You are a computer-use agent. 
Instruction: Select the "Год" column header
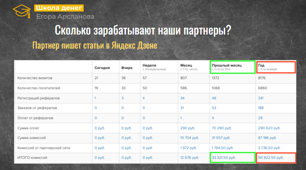[261, 66]
